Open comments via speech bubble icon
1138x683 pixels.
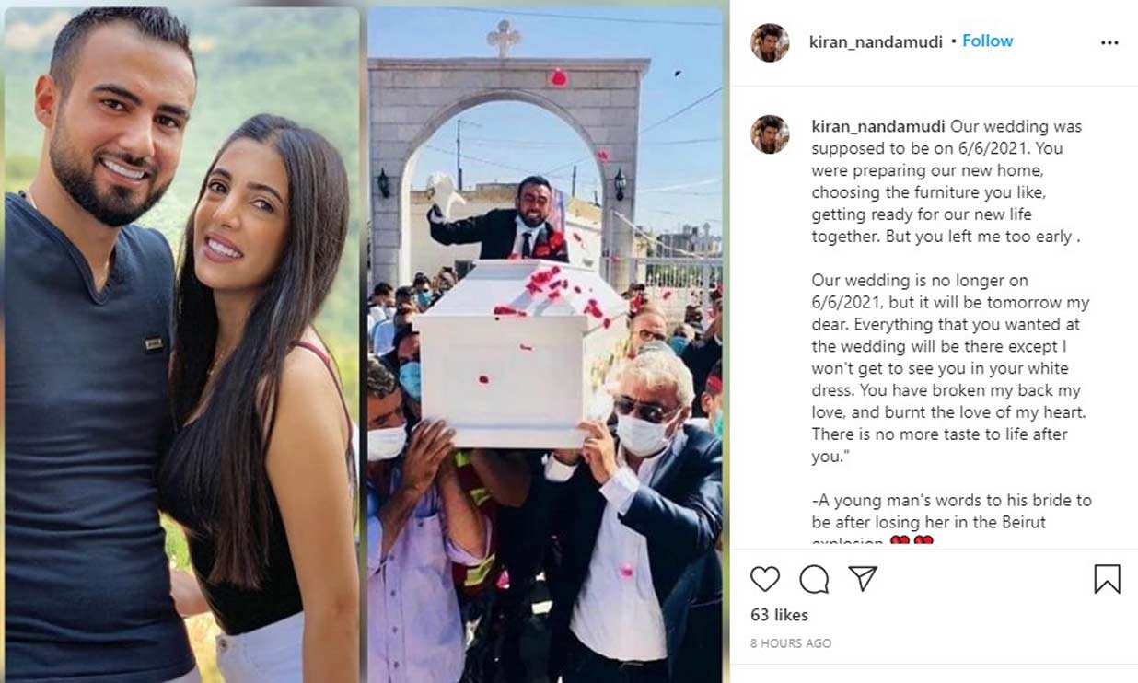[x=814, y=579]
